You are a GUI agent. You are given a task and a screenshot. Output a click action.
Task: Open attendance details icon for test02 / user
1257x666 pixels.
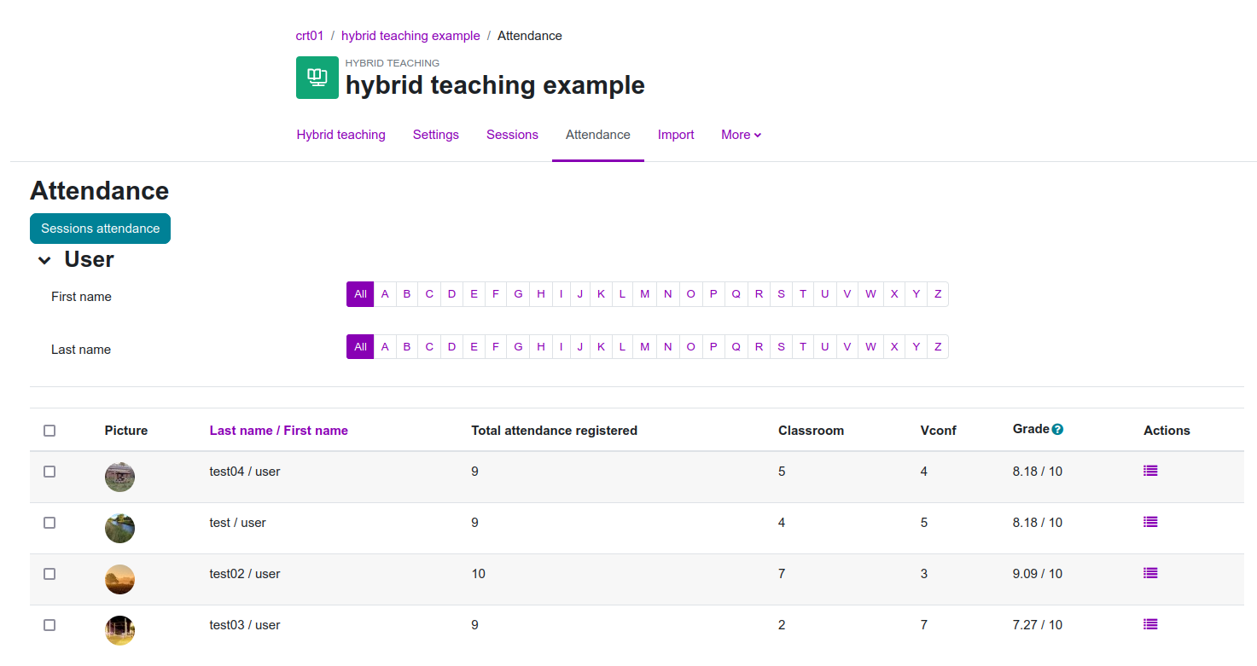pos(1150,573)
